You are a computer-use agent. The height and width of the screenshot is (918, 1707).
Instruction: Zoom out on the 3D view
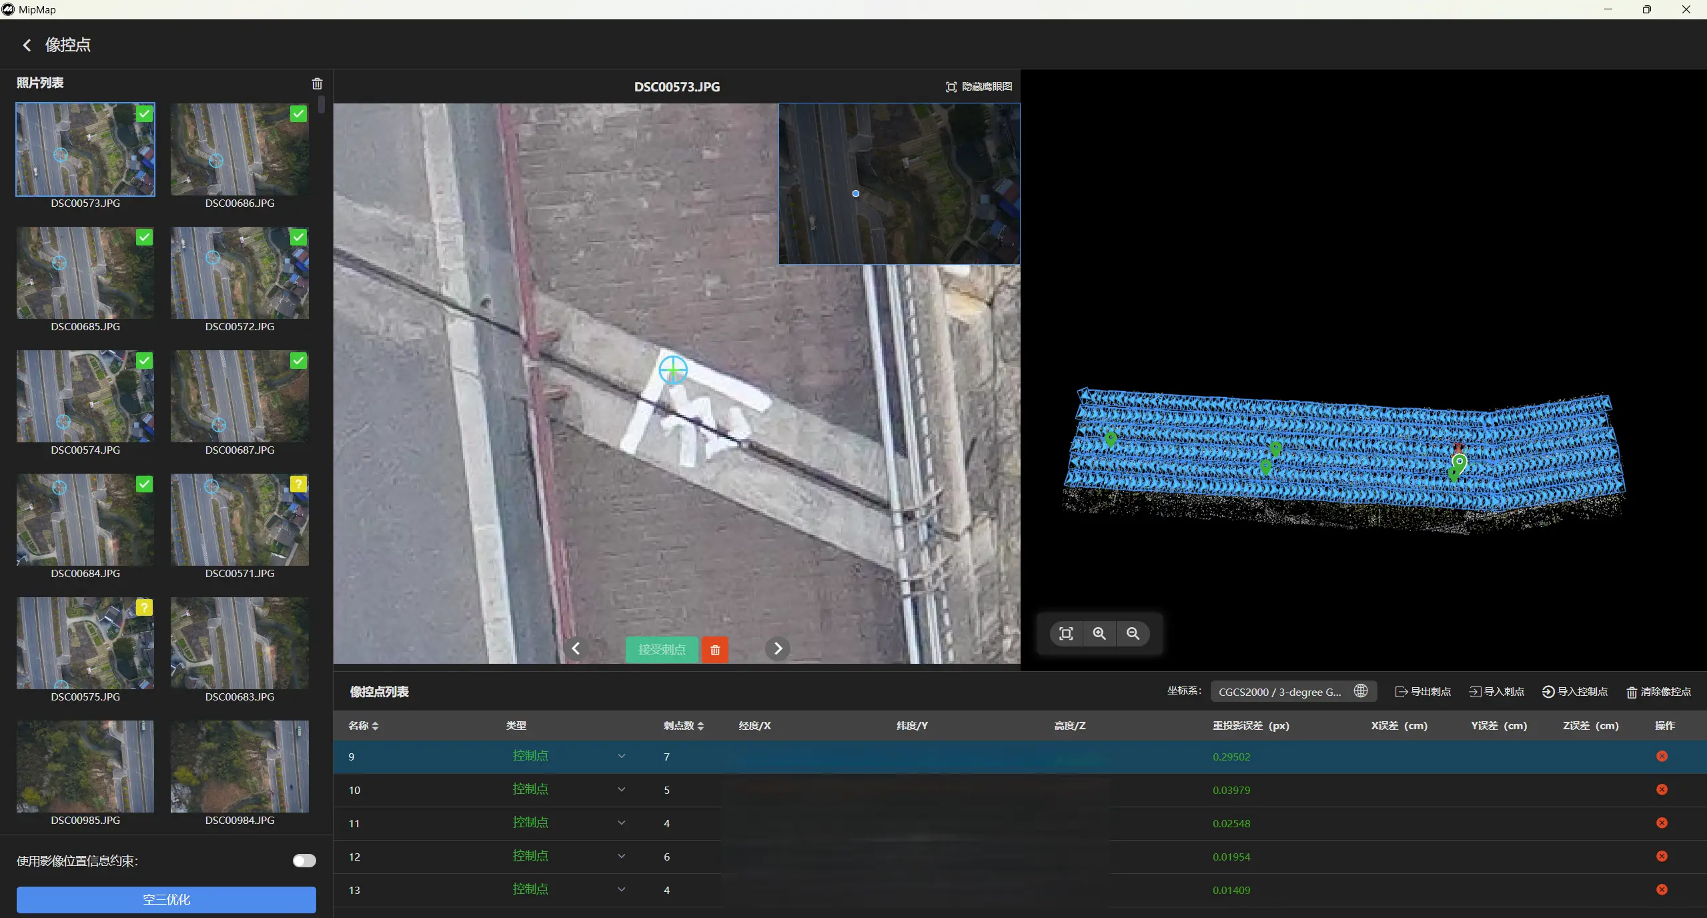point(1133,634)
